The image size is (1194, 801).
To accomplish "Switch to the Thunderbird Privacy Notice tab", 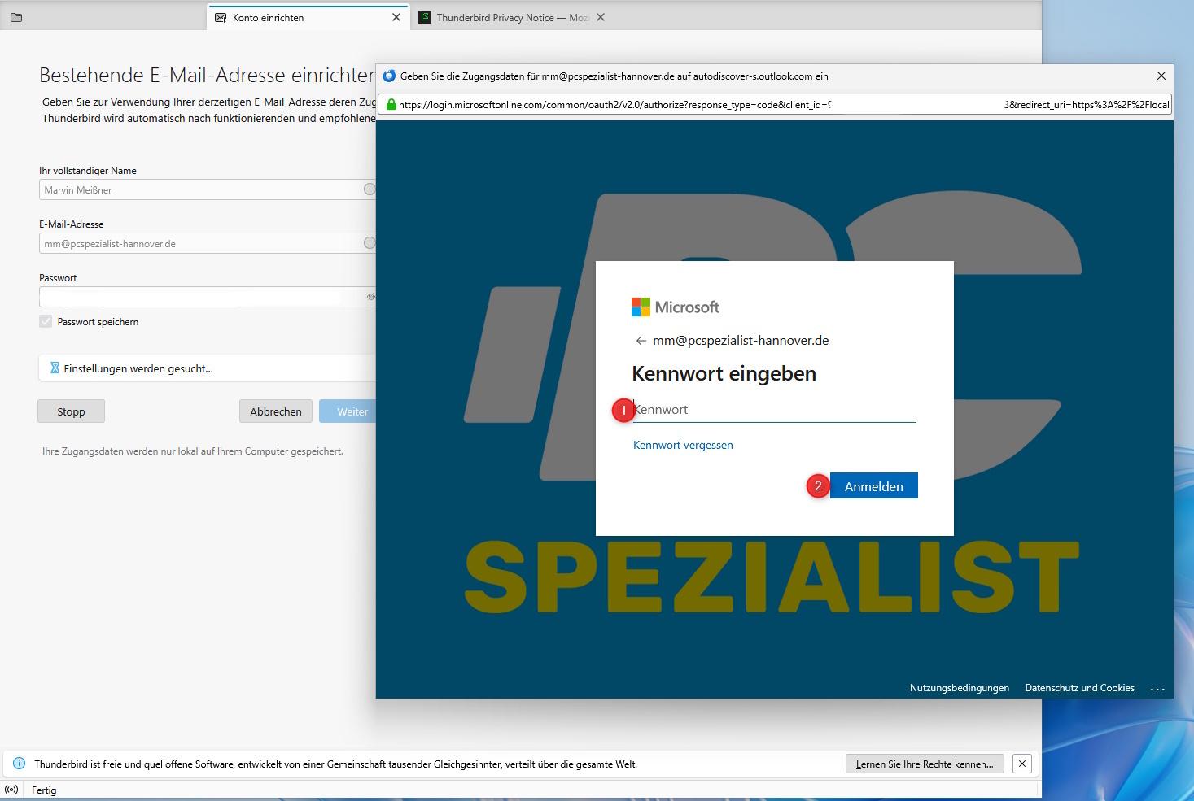I will (x=505, y=17).
